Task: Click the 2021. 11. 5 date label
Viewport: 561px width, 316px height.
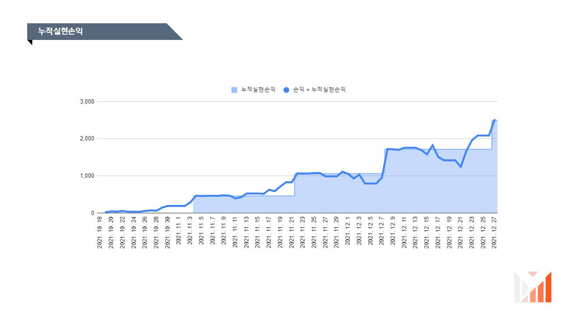Action: 202,231
